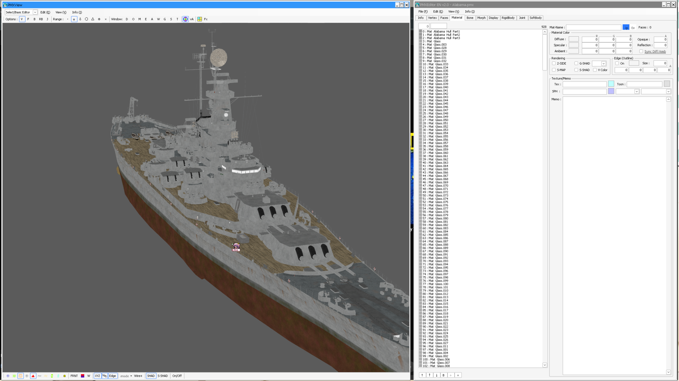Switch to the Morph tab
679x381 pixels.
(481, 18)
